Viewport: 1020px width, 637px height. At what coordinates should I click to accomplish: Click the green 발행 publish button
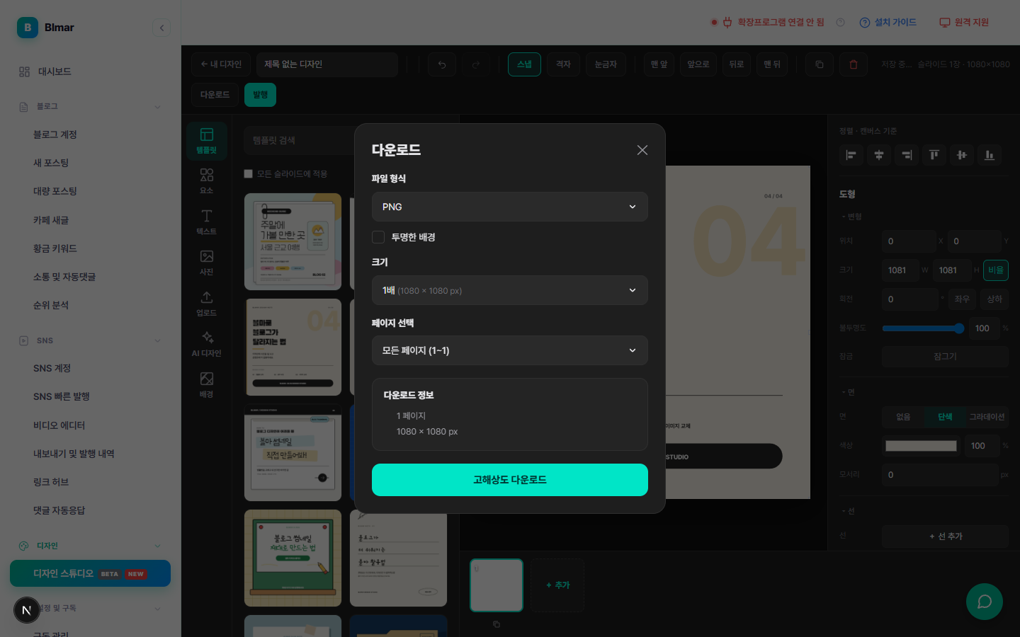pos(261,95)
